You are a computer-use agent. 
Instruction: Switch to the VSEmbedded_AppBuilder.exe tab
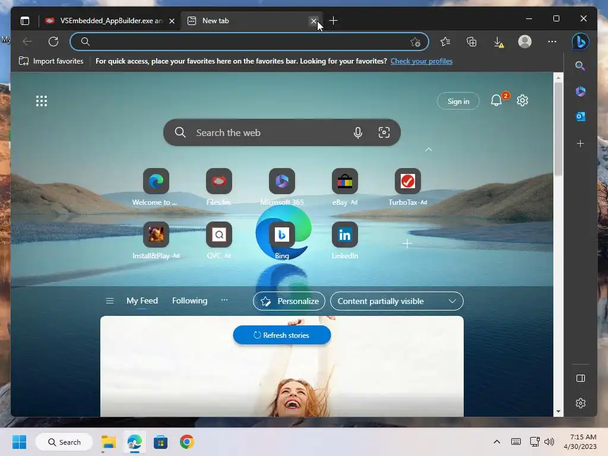(110, 21)
